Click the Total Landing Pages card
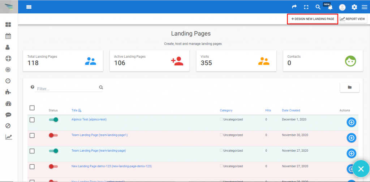 pyautogui.click(x=63, y=61)
